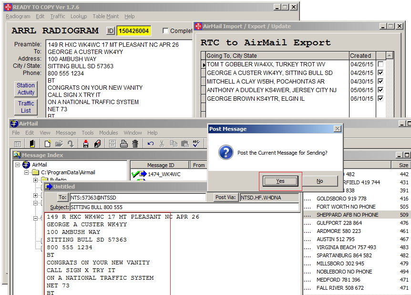Uncheck the export box for GEORGE A CUSTER row
Image resolution: width=411 pixels, height=295 pixels.
pyautogui.click(x=380, y=73)
